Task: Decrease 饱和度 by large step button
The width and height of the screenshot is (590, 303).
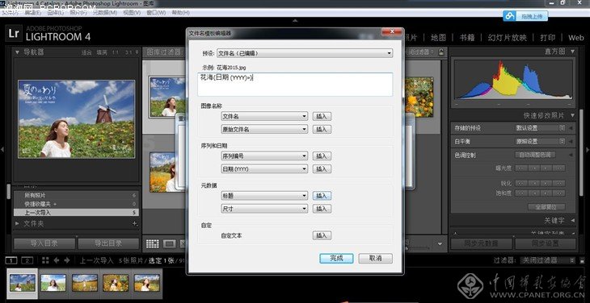Action: coord(521,193)
